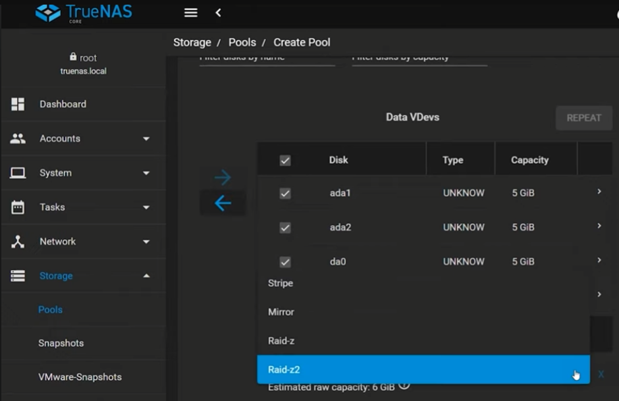Uncheck the ada2 disk checkbox
The width and height of the screenshot is (619, 401).
[x=285, y=228]
